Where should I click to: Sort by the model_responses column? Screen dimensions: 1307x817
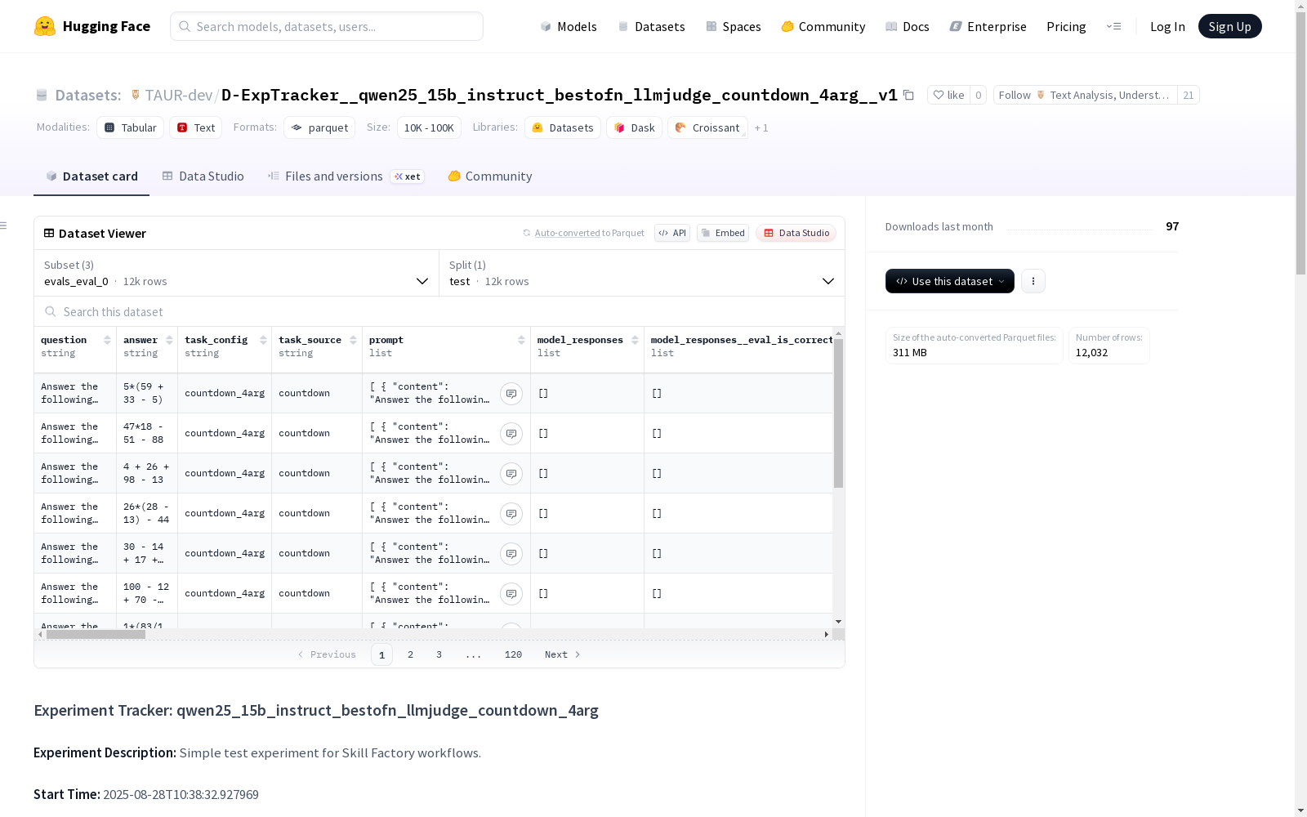[635, 340]
